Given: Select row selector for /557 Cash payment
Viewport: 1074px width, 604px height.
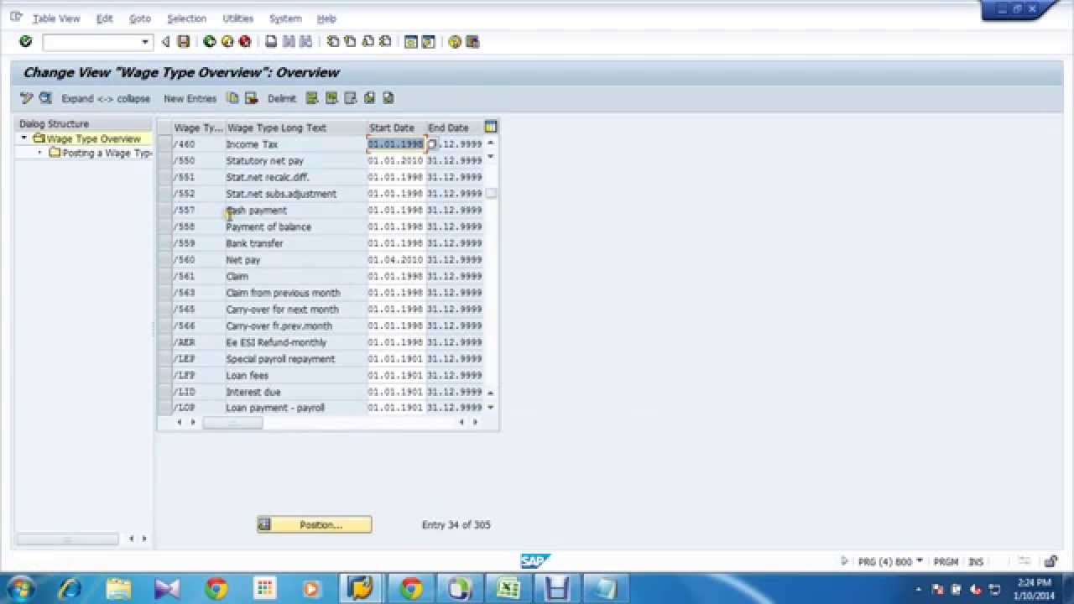Looking at the screenshot, I should 164,211.
